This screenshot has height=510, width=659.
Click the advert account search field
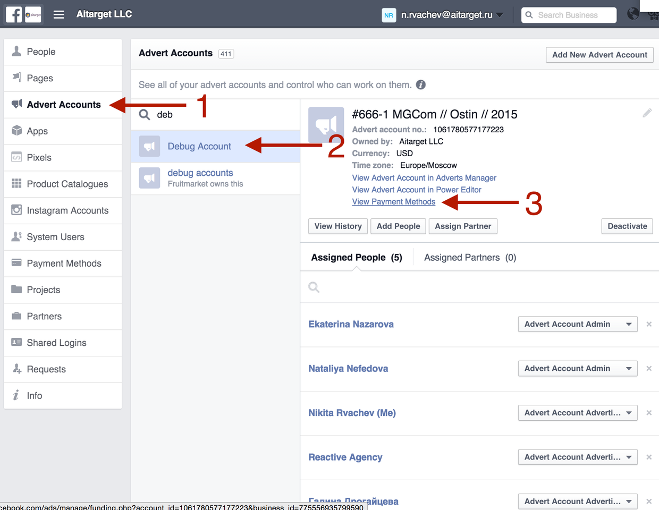coord(215,115)
